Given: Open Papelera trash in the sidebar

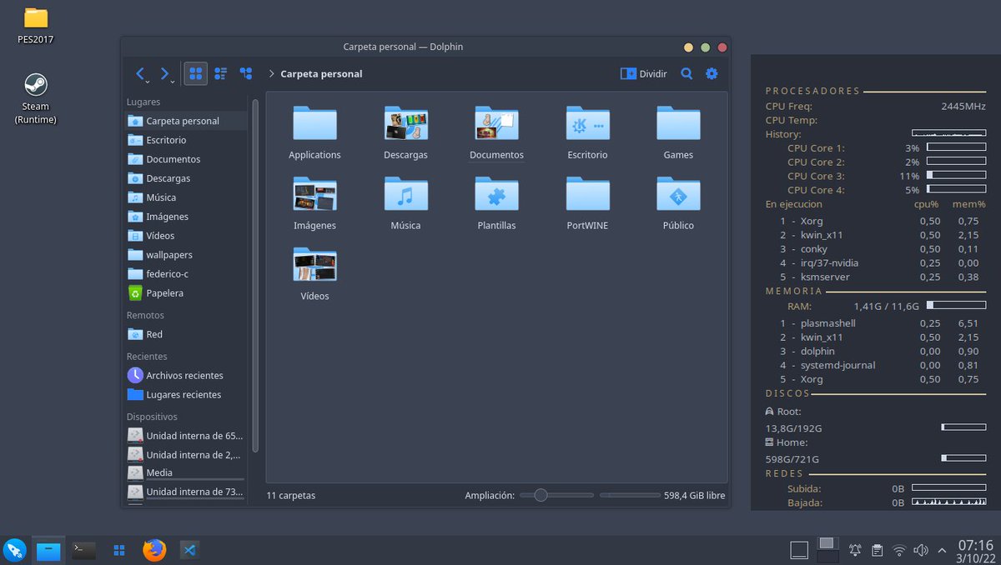Looking at the screenshot, I should (x=185, y=293).
